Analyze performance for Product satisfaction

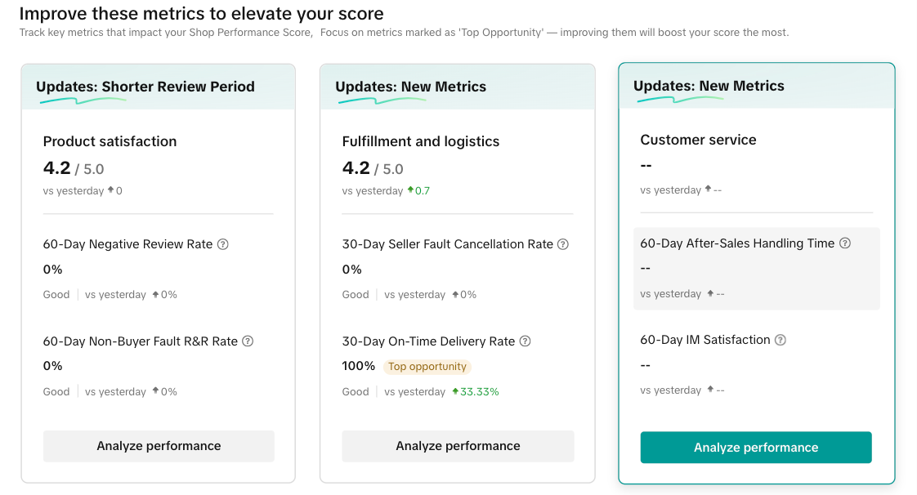pyautogui.click(x=159, y=446)
